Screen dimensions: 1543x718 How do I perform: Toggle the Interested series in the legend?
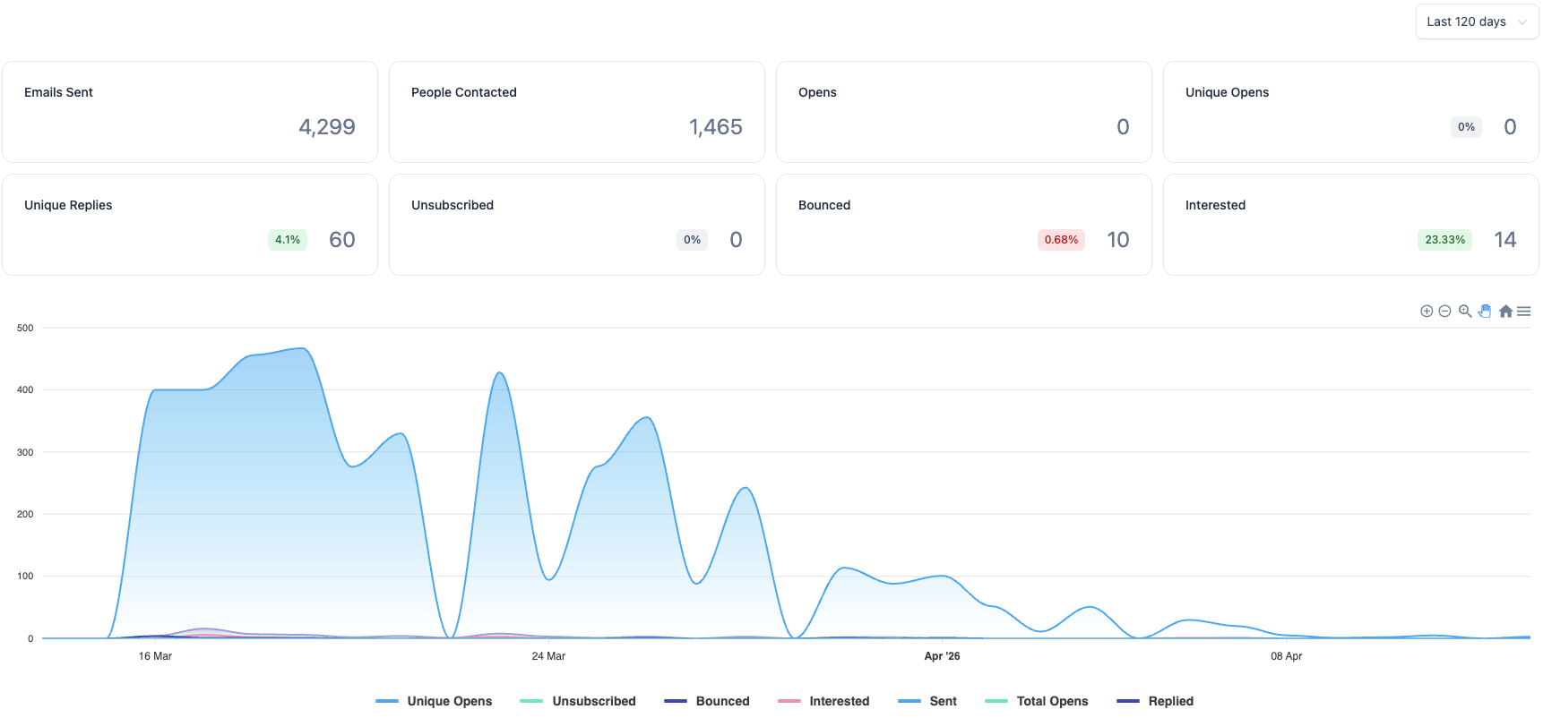[823, 701]
